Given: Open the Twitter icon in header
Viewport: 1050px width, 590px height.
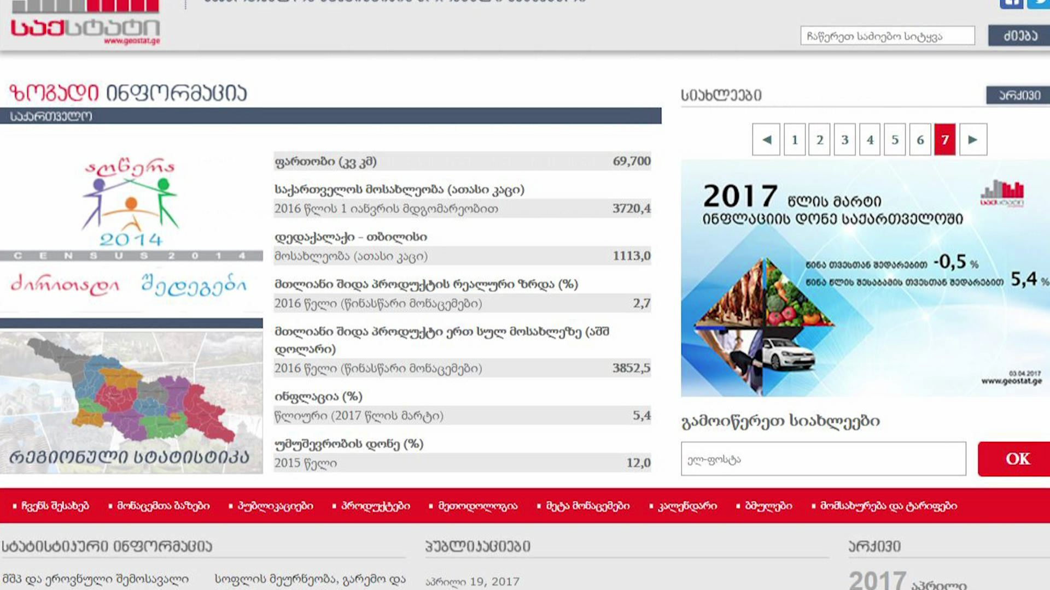Looking at the screenshot, I should (x=1039, y=4).
